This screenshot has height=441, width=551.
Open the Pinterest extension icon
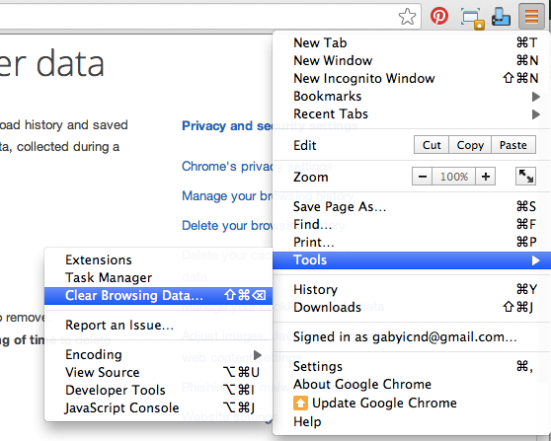pyautogui.click(x=439, y=16)
